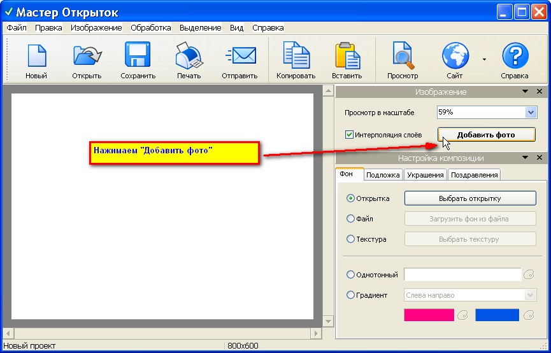This screenshot has width=551, height=353.
Task: Open the color picker icon beside Однотонный field
Action: (529, 274)
